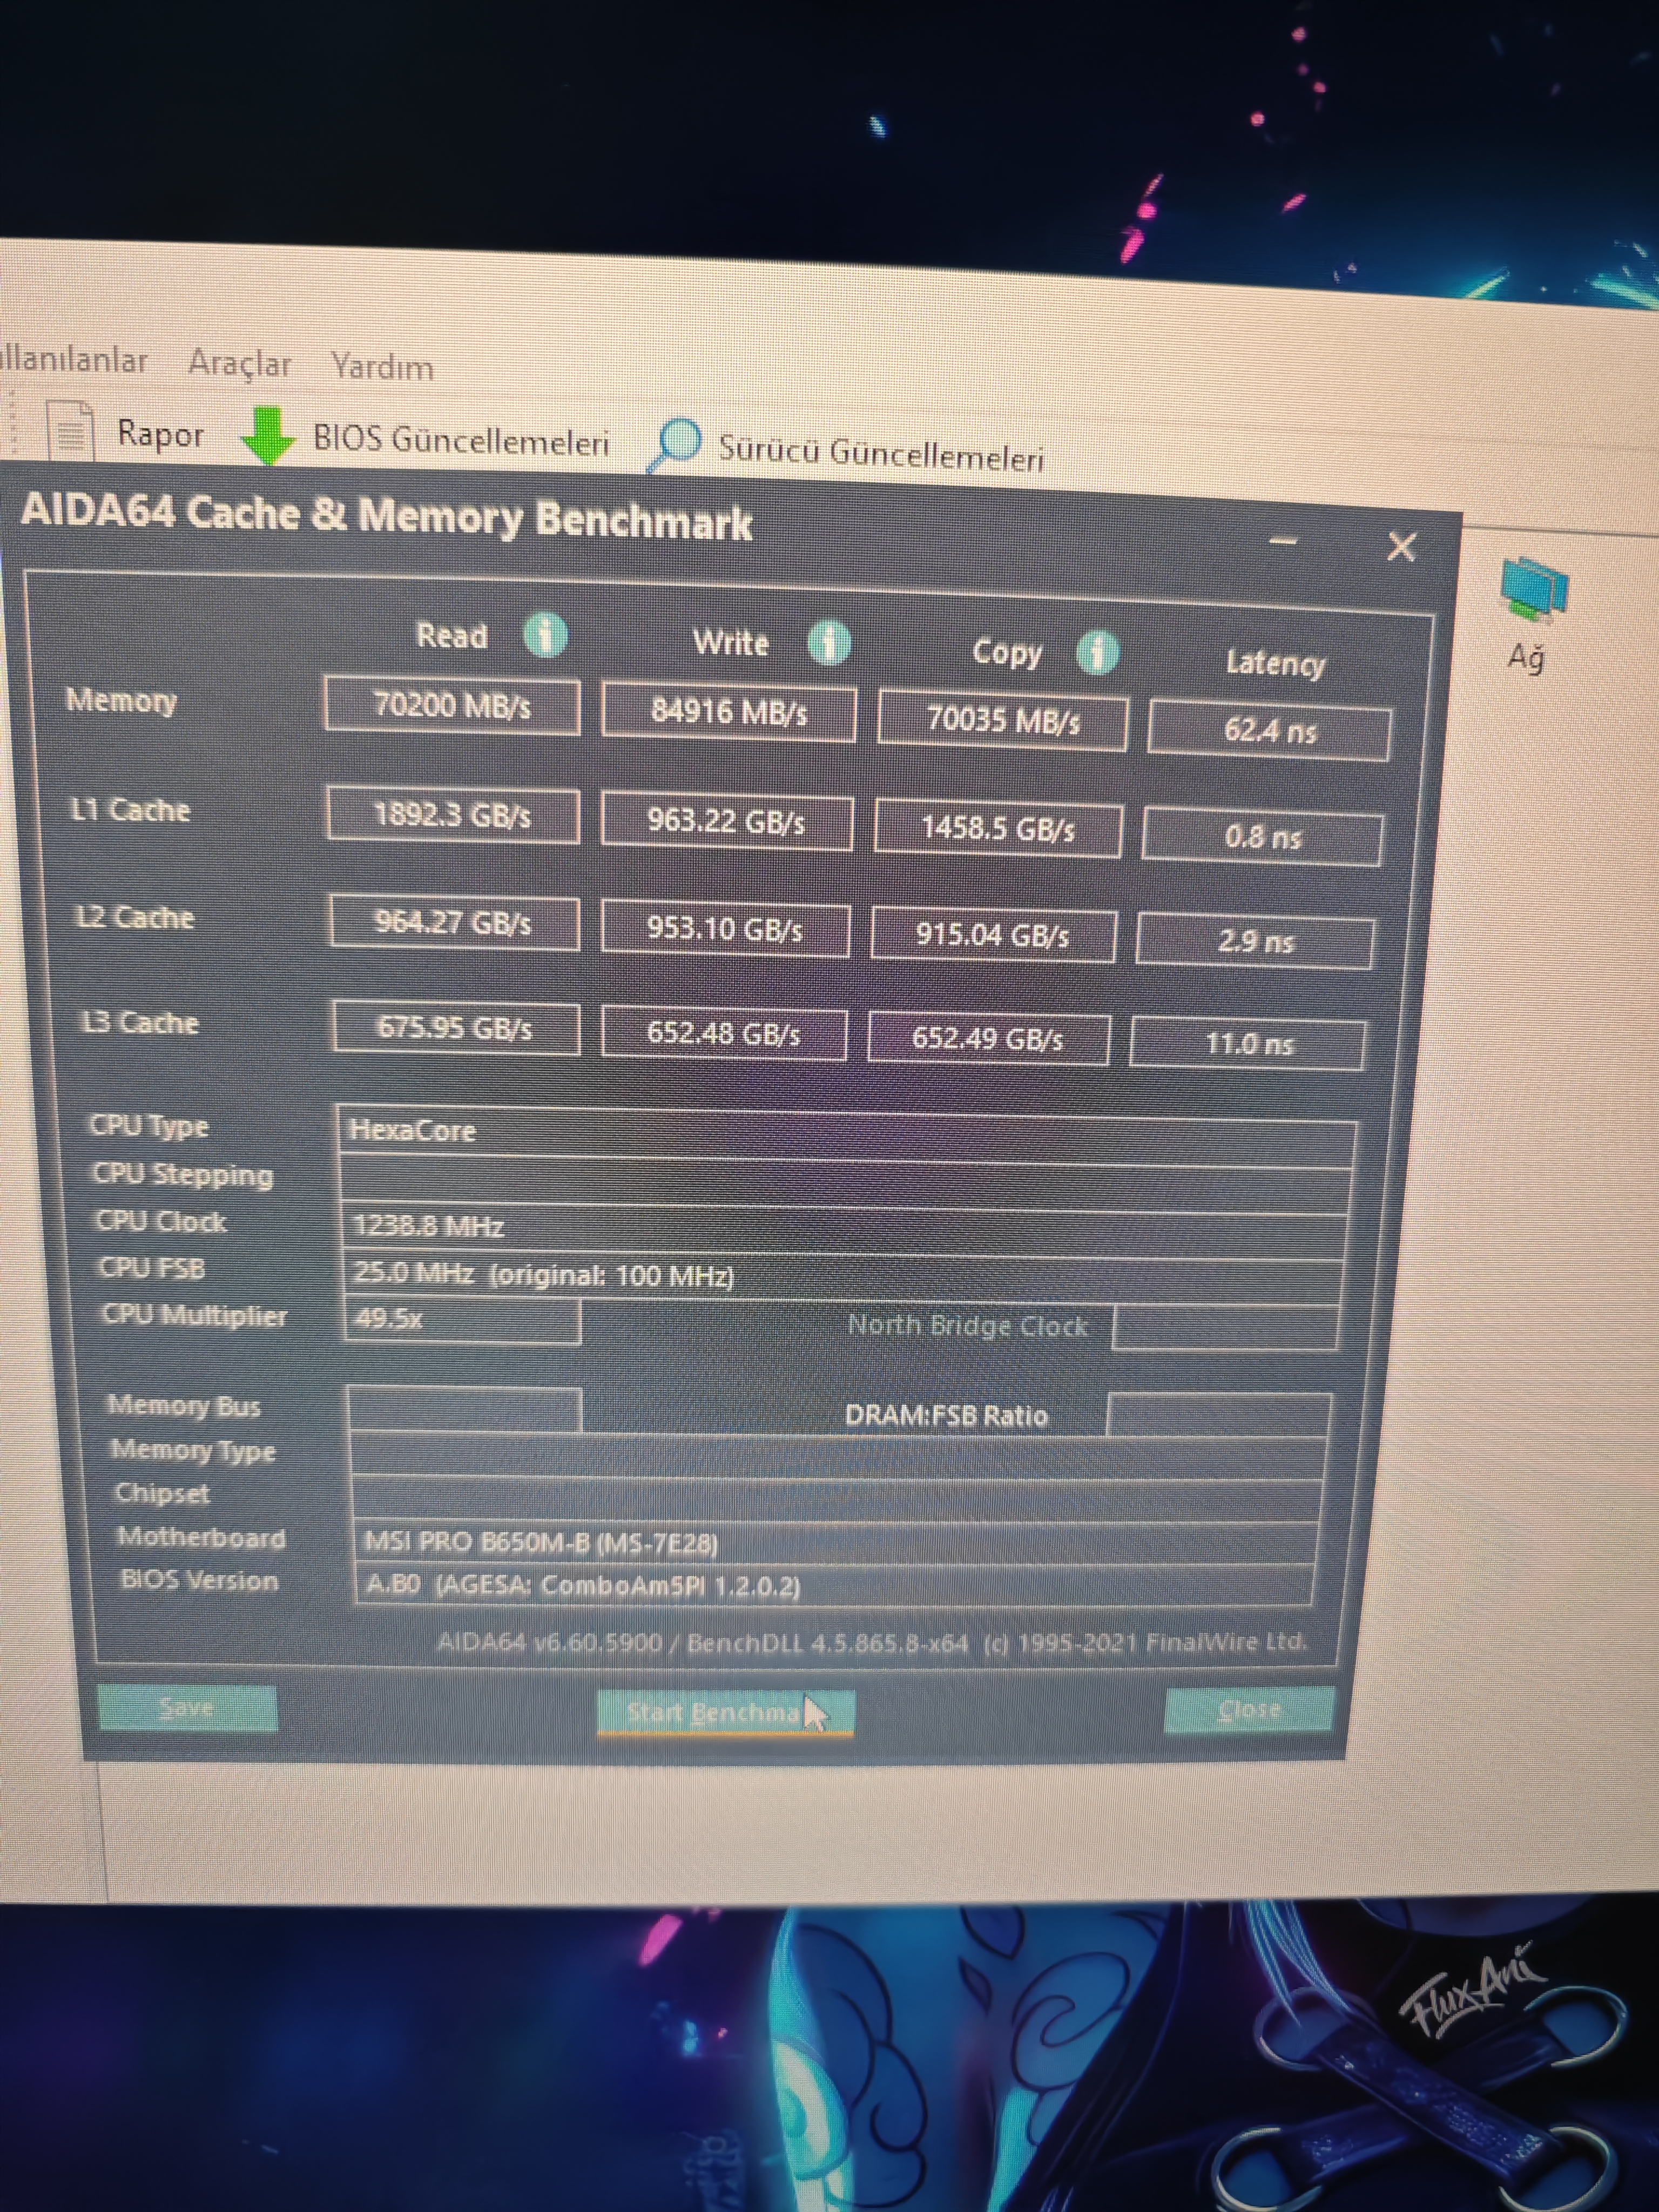Screen dimensions: 1659x2212
Task: Open the Rapor document icon
Action: tap(72, 432)
